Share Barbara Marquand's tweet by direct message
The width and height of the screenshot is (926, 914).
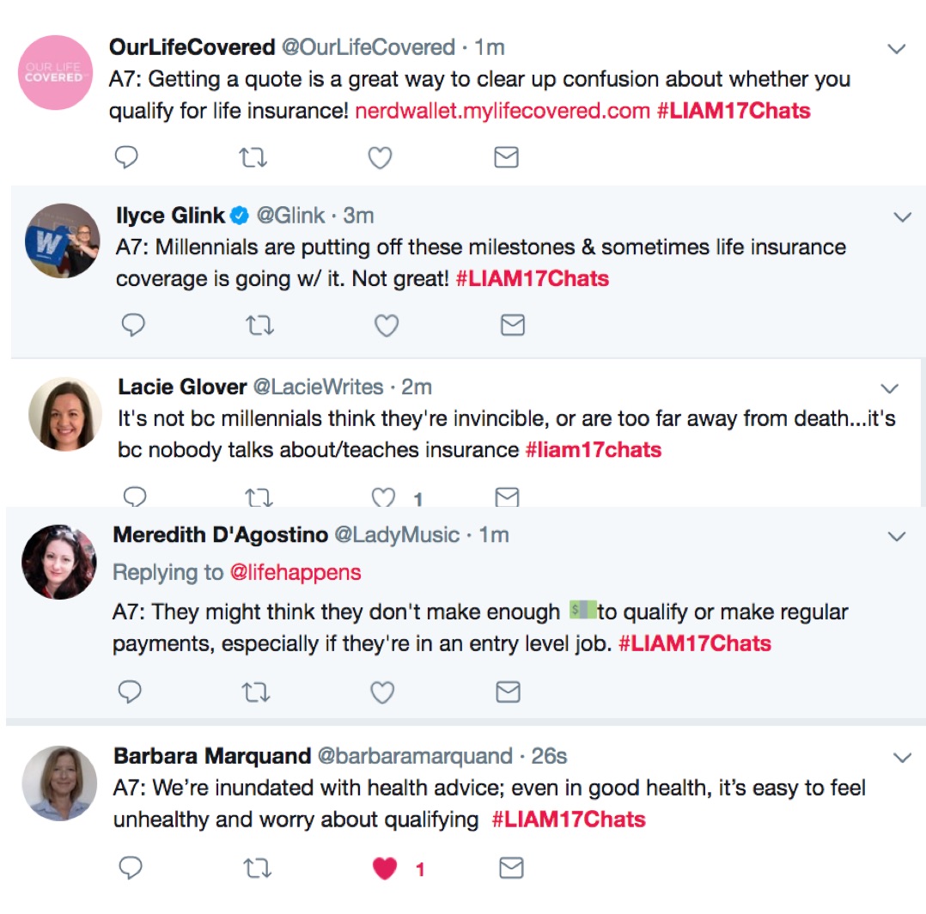click(511, 868)
